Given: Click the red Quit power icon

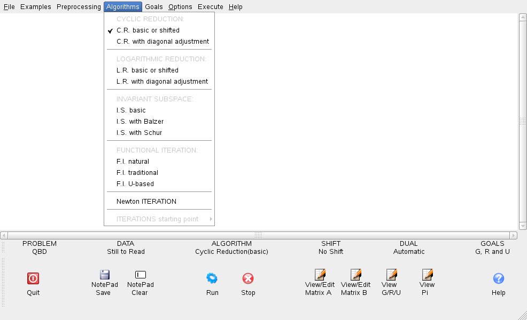Looking at the screenshot, I should pyautogui.click(x=33, y=278).
